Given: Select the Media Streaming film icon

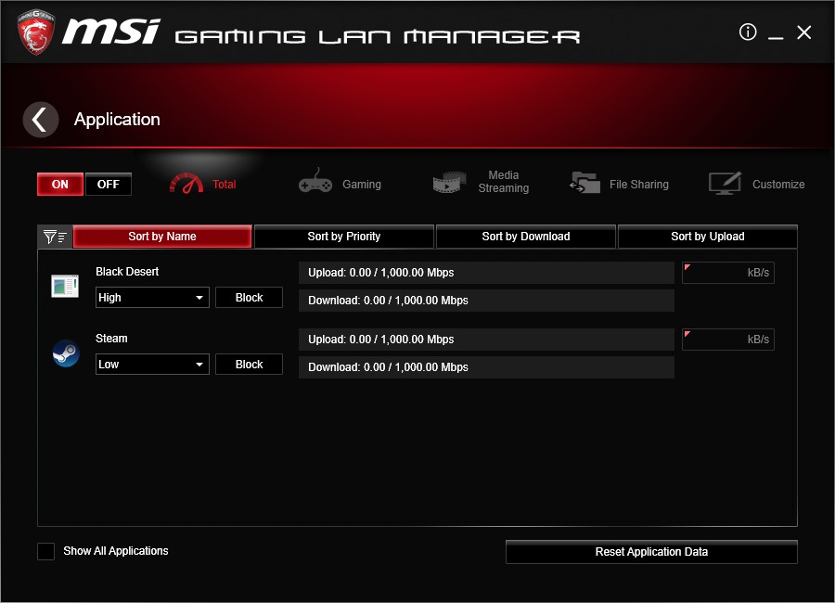Looking at the screenshot, I should [449, 182].
